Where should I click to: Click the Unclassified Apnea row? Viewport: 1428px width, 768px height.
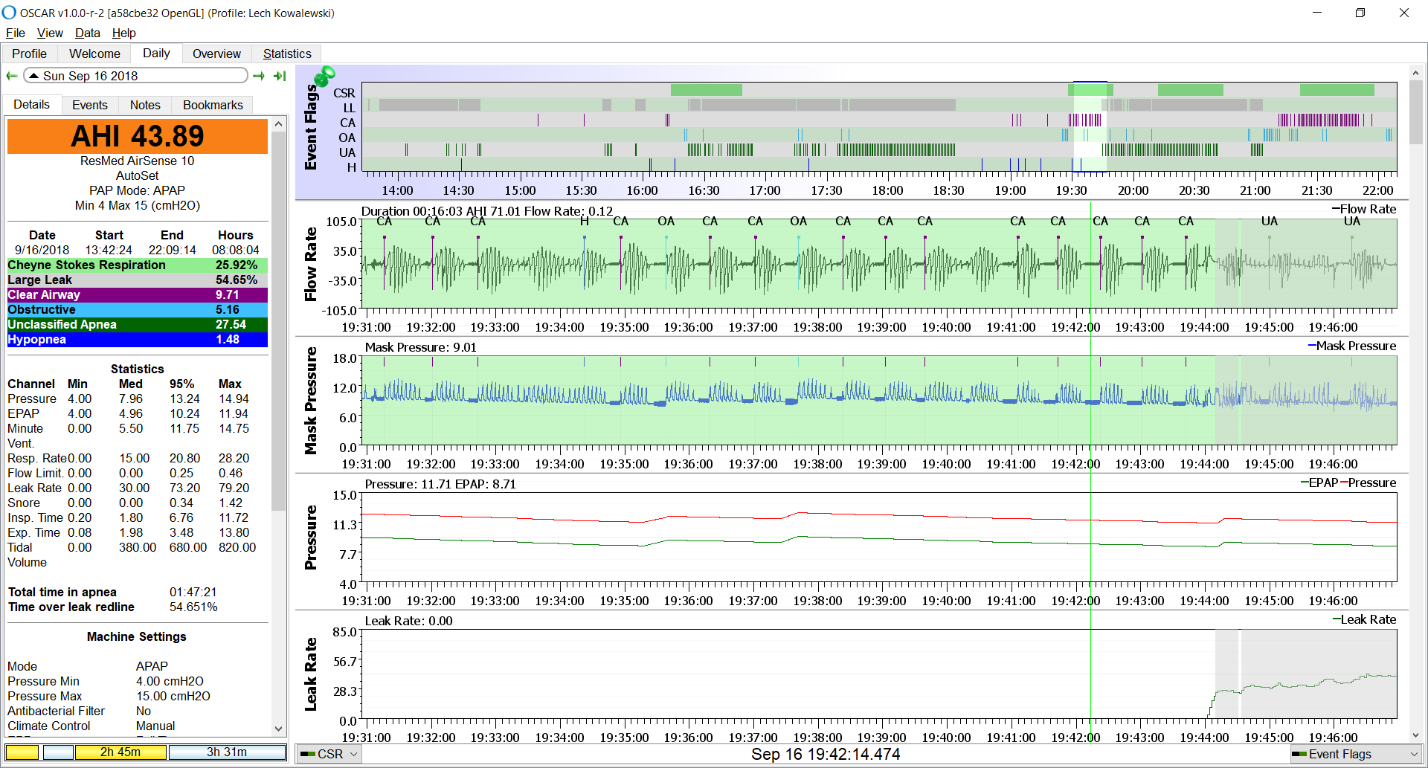click(x=137, y=324)
